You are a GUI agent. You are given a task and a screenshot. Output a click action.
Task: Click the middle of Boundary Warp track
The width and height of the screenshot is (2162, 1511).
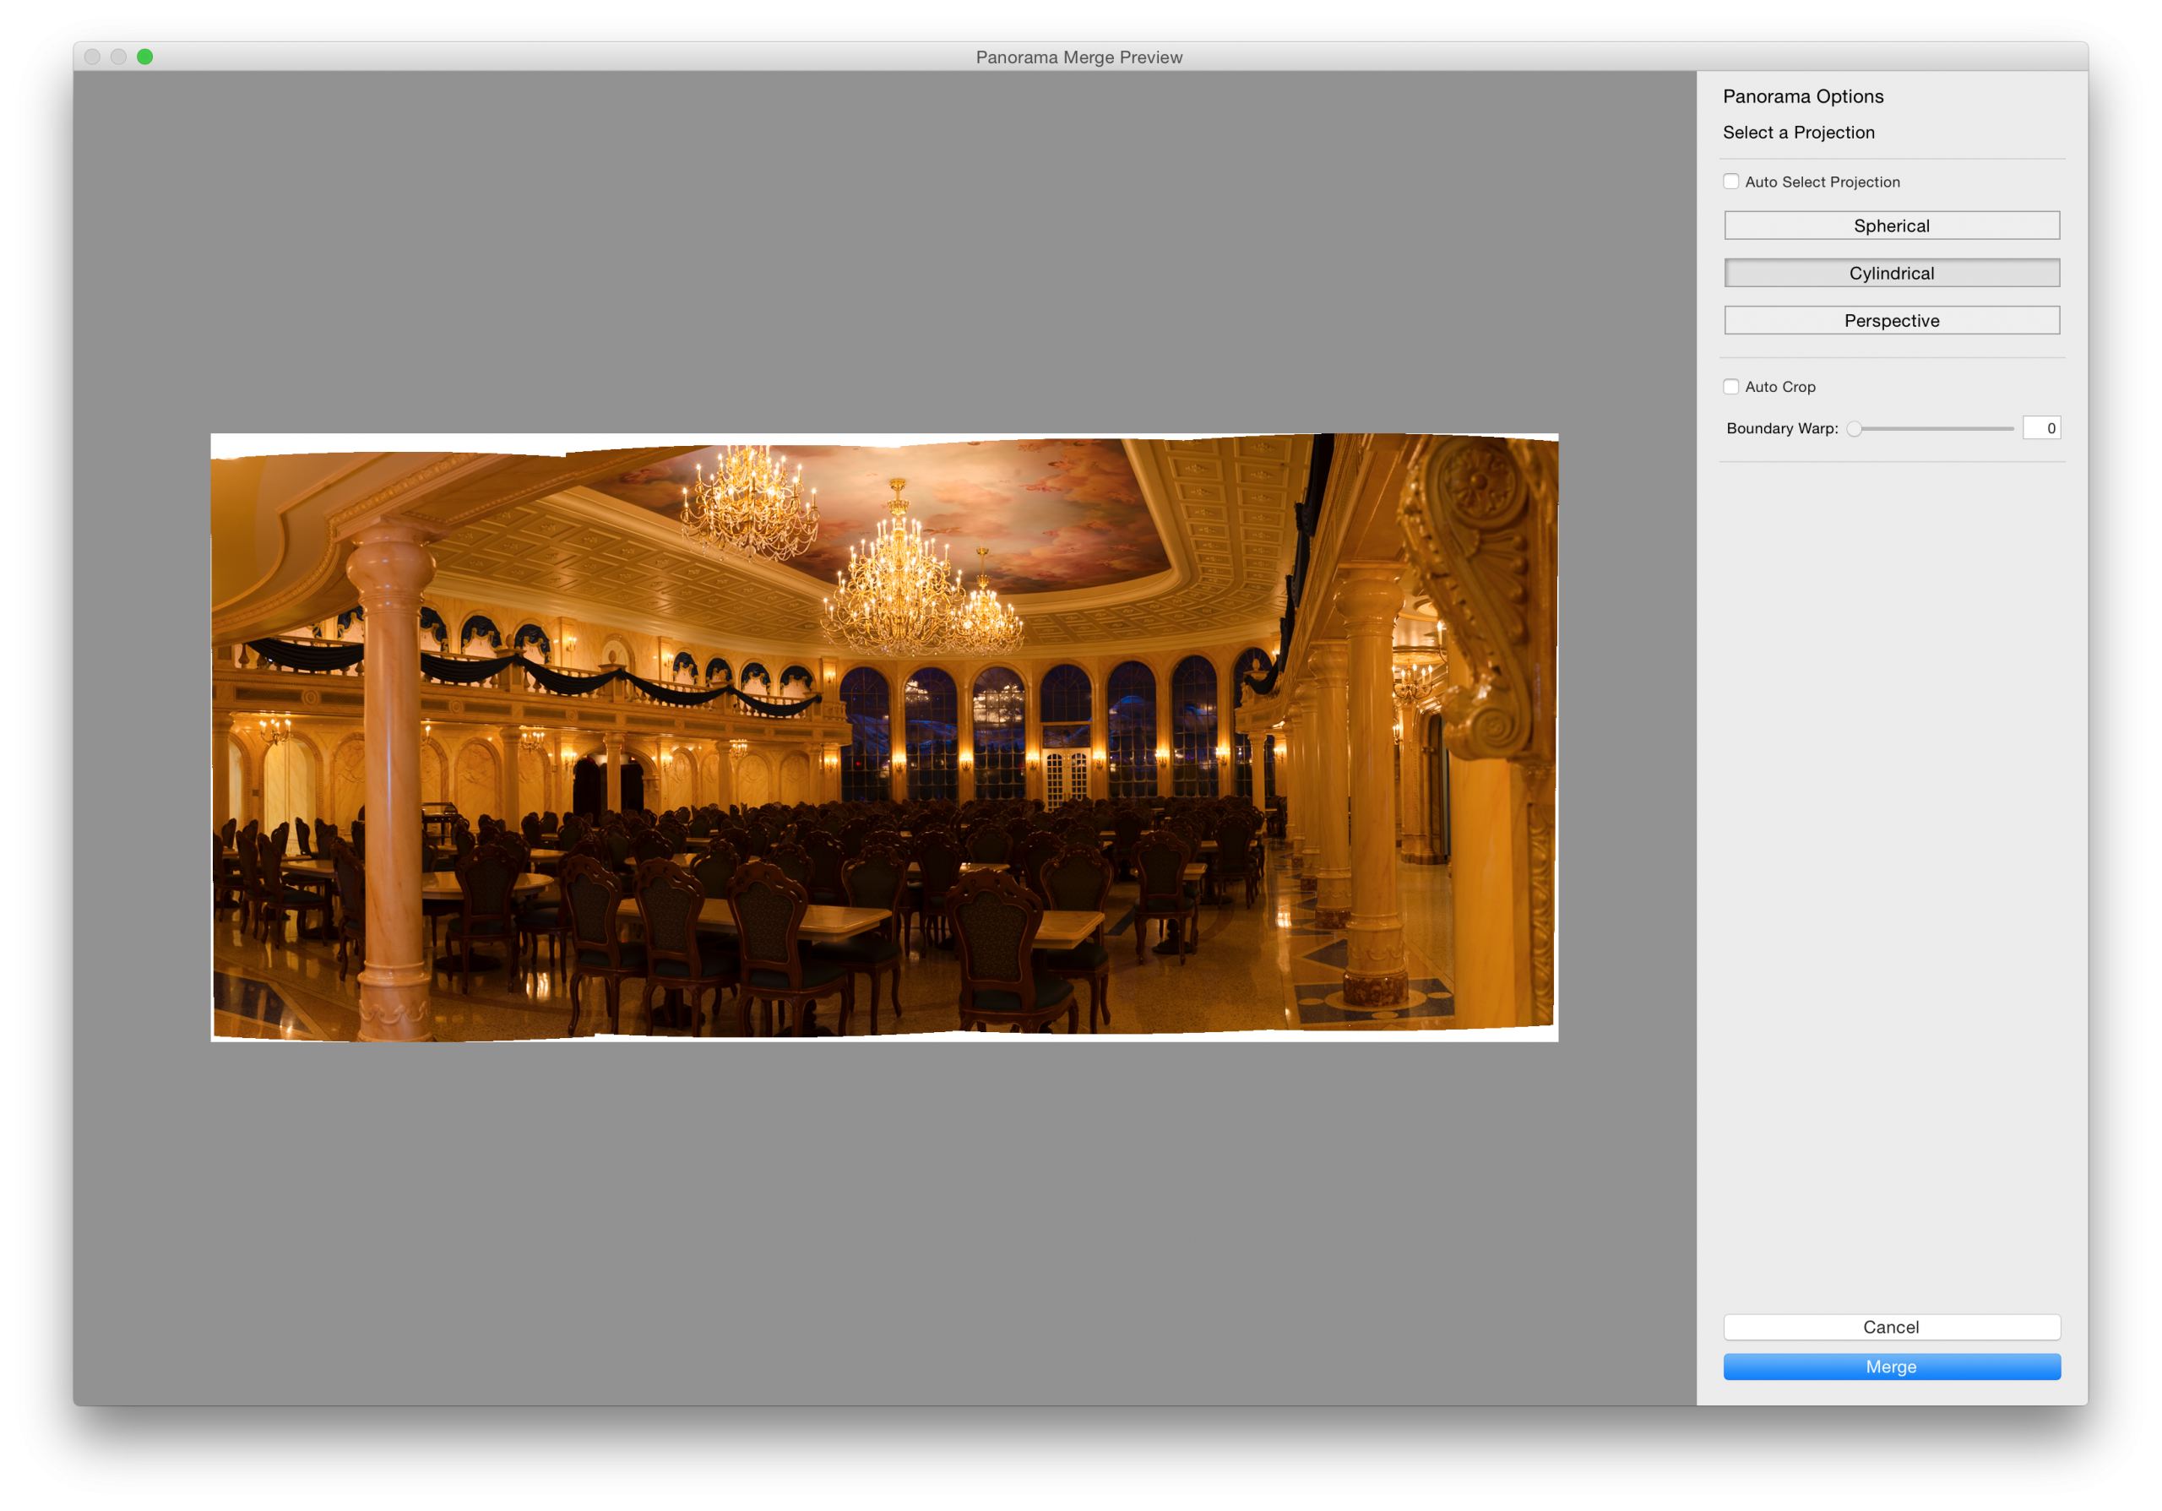[1932, 429]
